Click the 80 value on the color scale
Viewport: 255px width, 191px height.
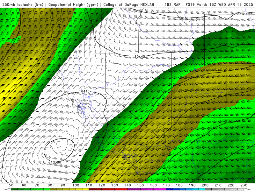(x=50, y=185)
